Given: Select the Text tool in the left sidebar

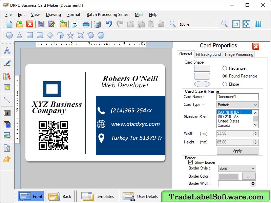Looking at the screenshot, I should click(7, 51).
